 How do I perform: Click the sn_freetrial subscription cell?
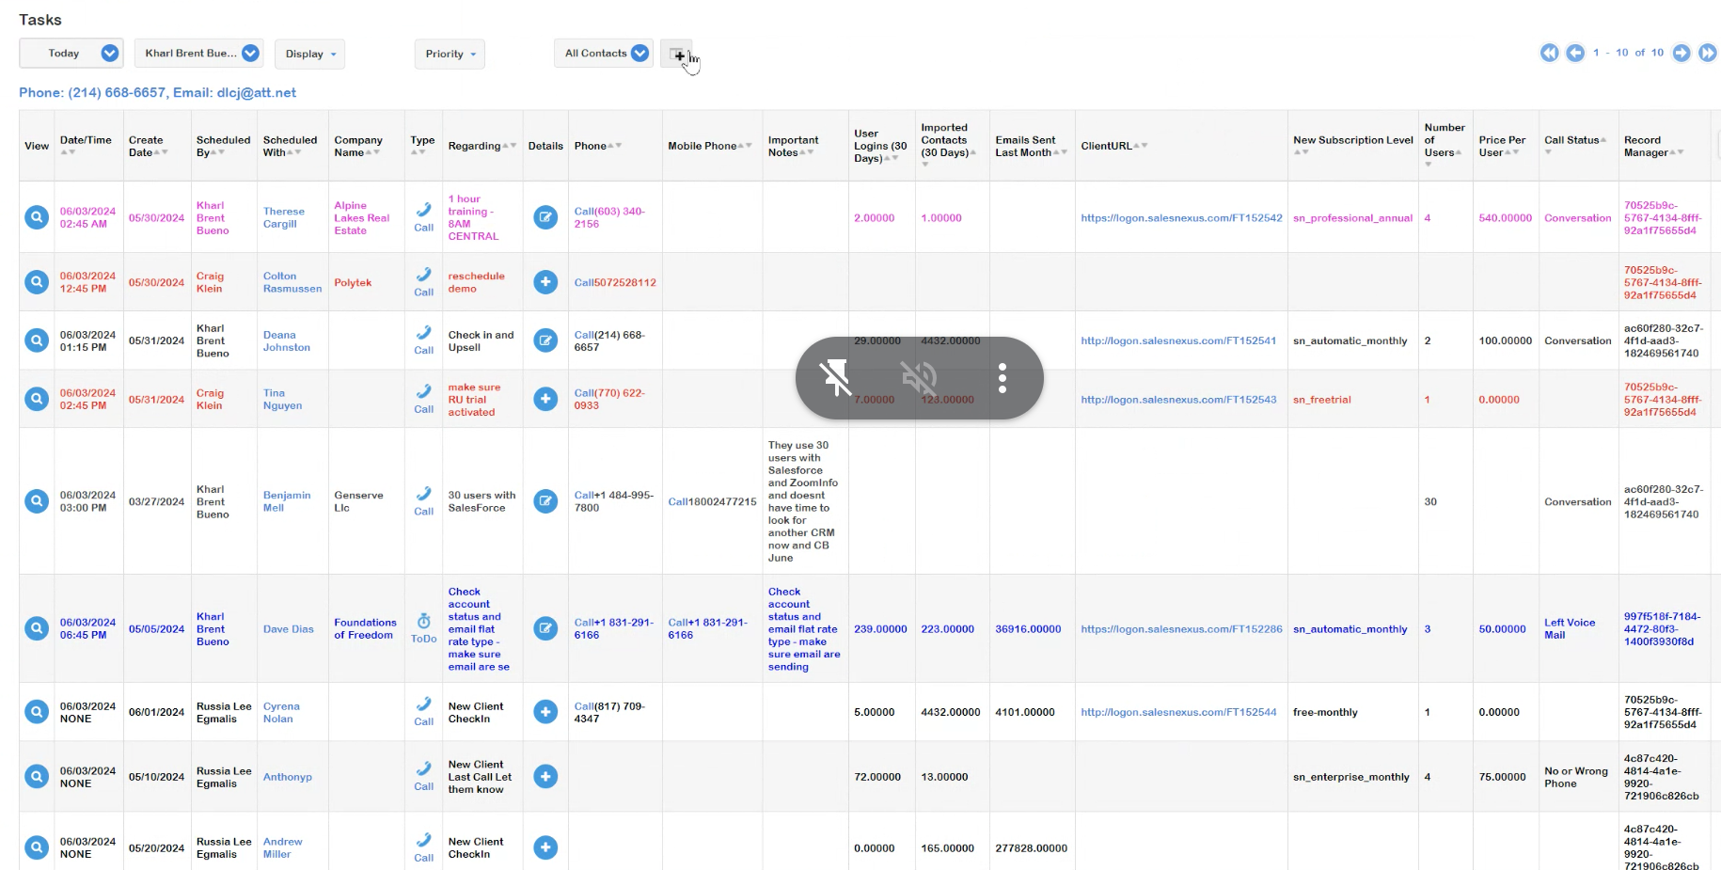point(1321,399)
